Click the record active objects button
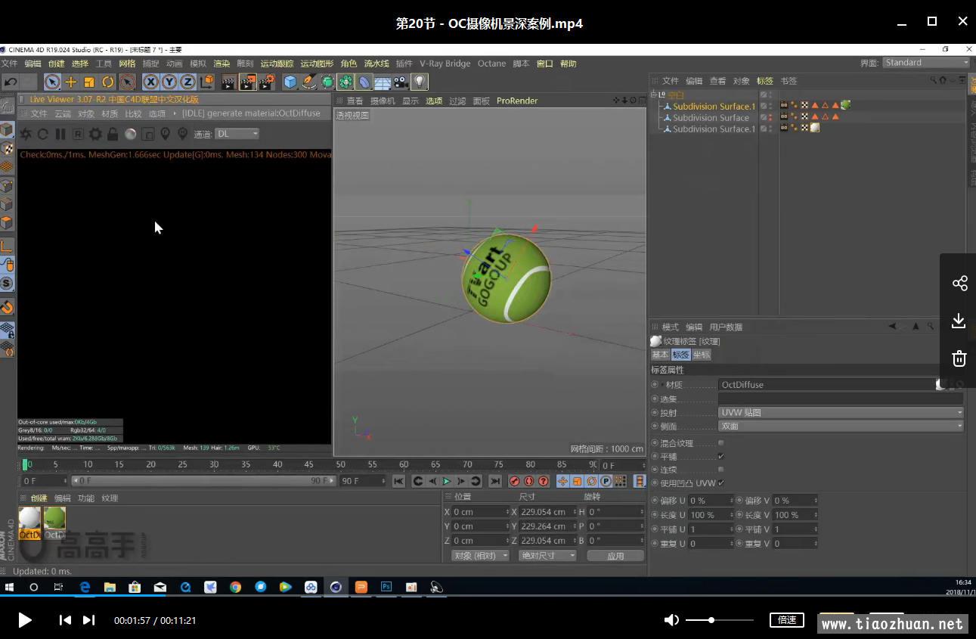Image resolution: width=976 pixels, height=639 pixels. click(x=514, y=481)
